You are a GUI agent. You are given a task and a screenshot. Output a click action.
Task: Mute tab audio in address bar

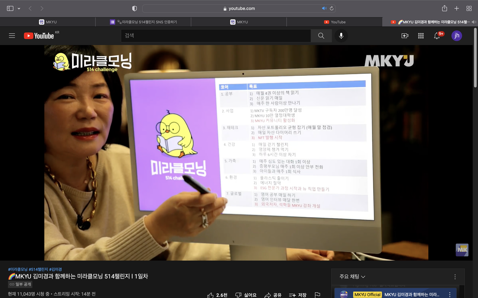click(324, 8)
